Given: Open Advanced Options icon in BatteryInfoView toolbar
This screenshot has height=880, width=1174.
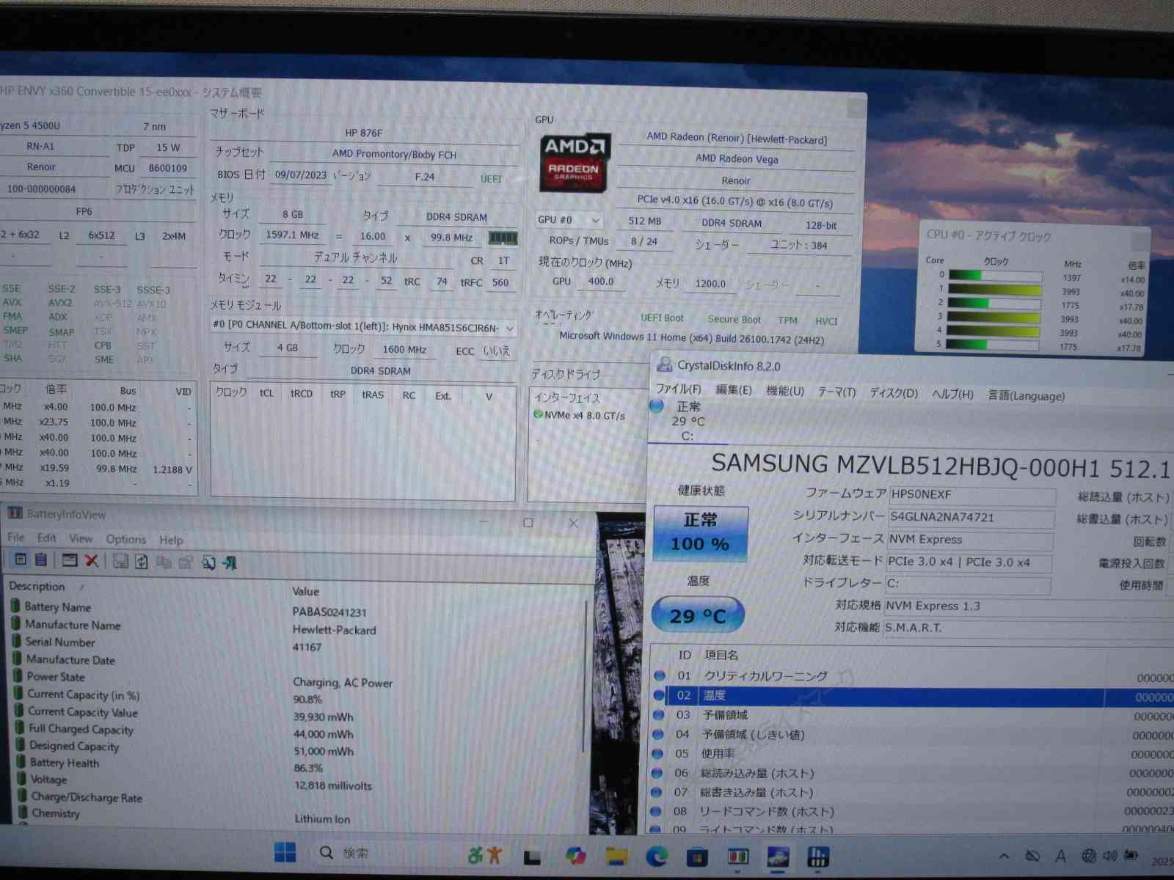Looking at the screenshot, I should 70,560.
